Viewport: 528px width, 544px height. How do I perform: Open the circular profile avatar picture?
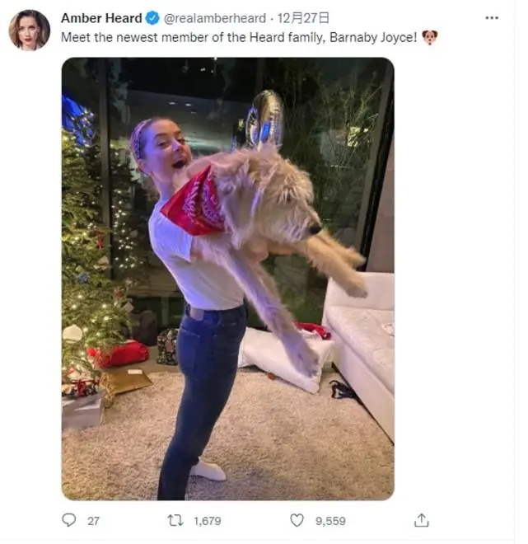click(x=30, y=30)
